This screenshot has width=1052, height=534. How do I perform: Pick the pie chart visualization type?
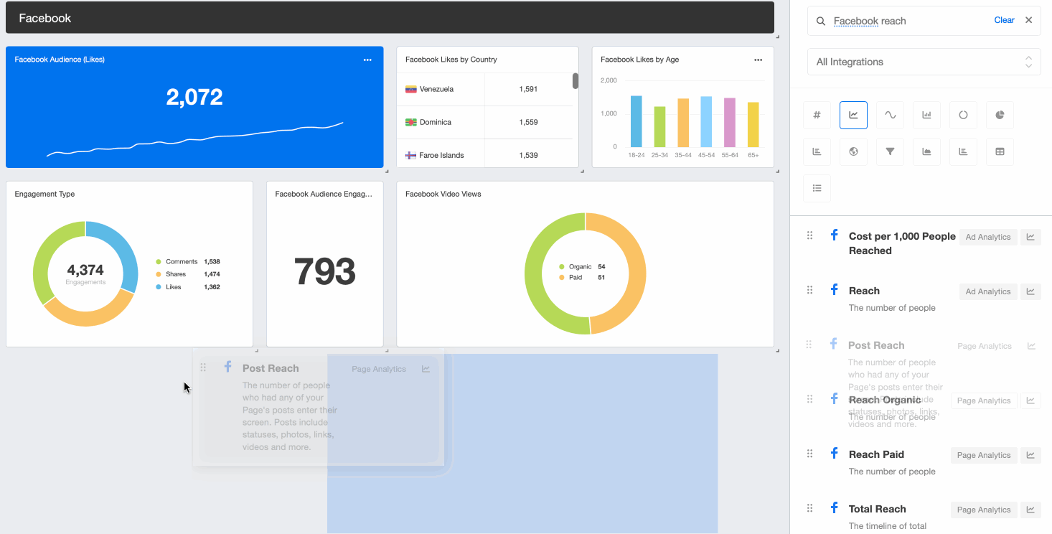(x=1000, y=115)
